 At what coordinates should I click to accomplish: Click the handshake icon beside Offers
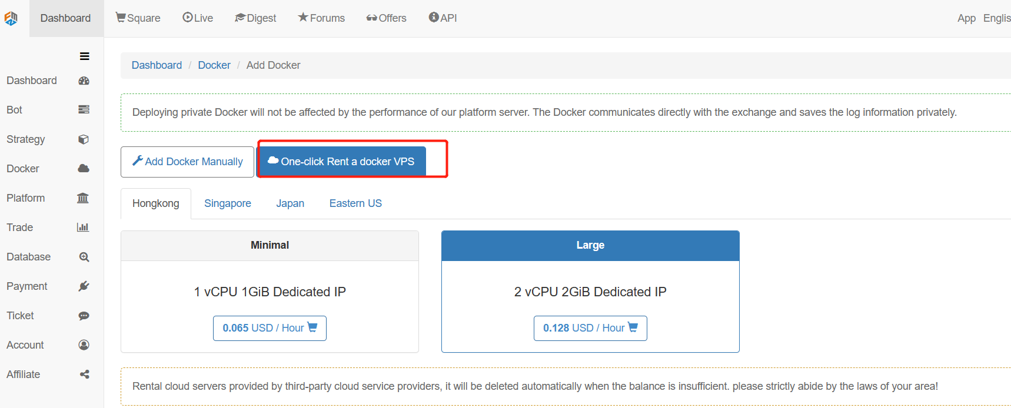372,18
